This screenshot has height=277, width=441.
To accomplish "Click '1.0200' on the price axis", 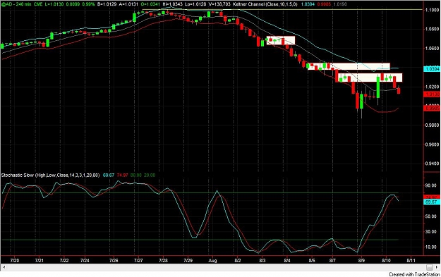I will click(x=433, y=87).
